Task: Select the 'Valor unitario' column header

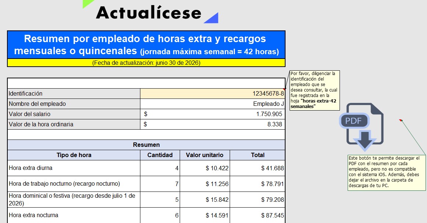Action: tap(205, 155)
